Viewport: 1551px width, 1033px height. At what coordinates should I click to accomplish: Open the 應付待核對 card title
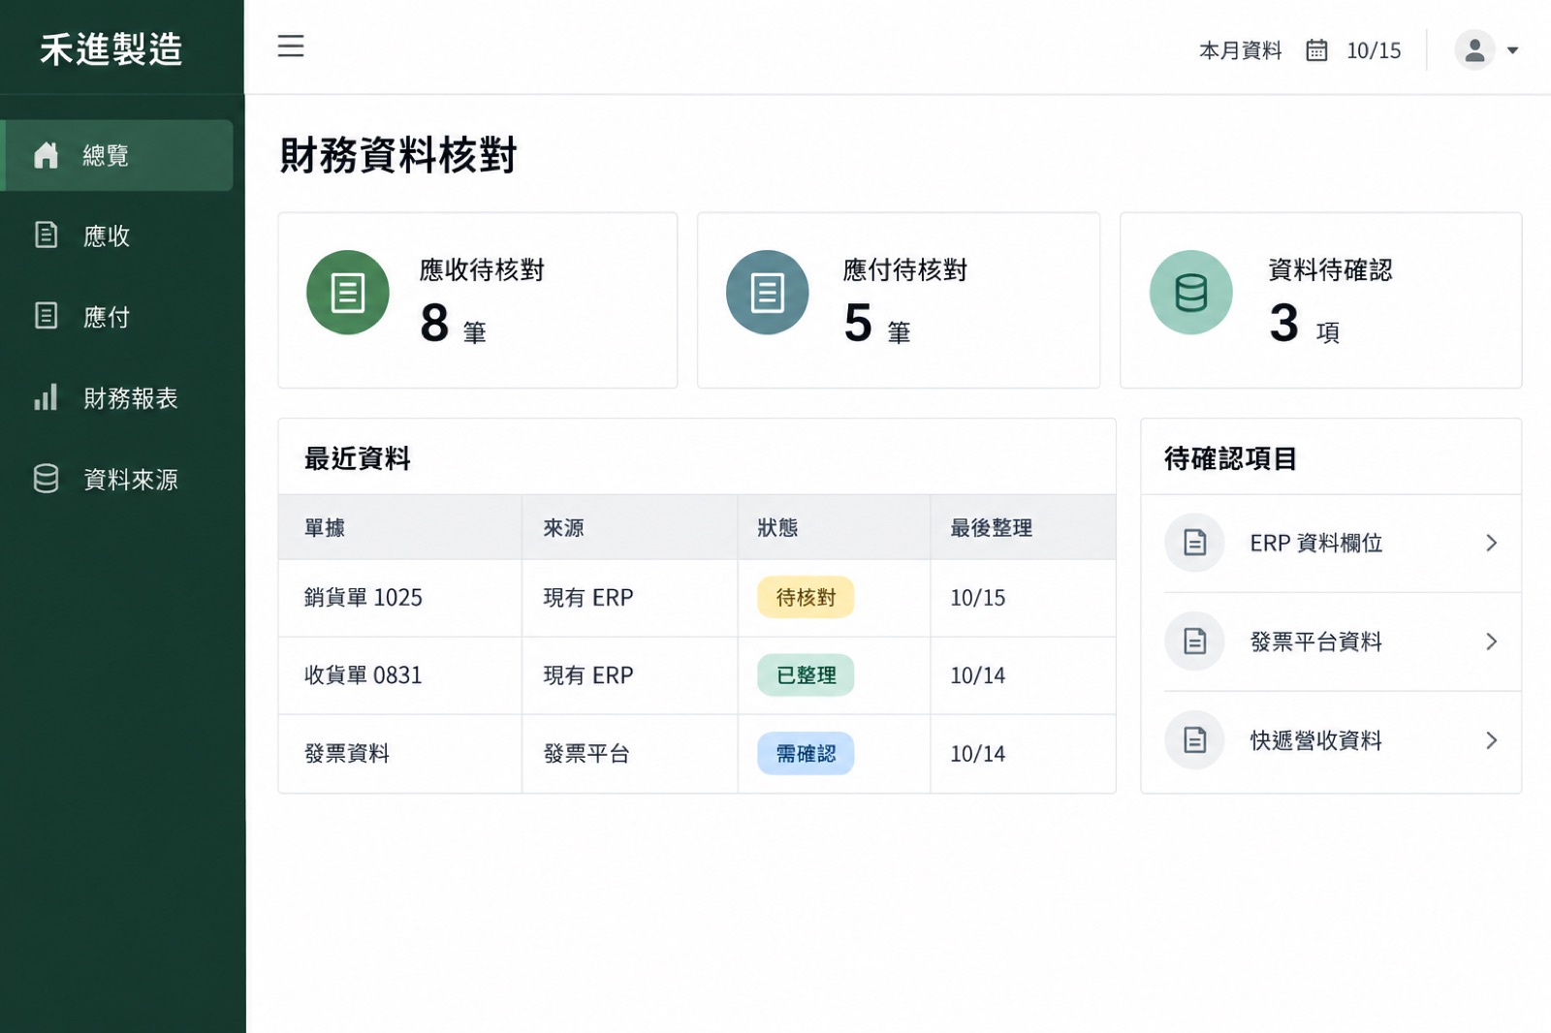point(905,269)
